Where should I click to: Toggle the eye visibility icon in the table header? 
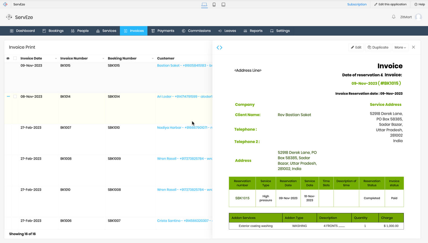8,58
